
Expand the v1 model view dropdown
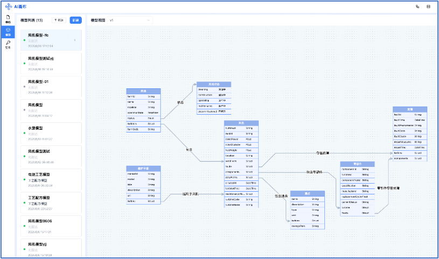coord(129,20)
